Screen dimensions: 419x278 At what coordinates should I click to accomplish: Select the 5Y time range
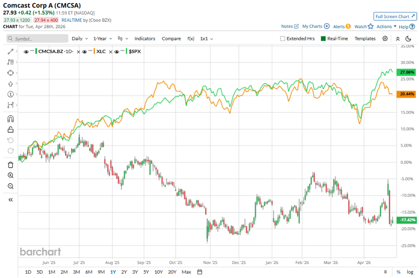tap(146, 272)
